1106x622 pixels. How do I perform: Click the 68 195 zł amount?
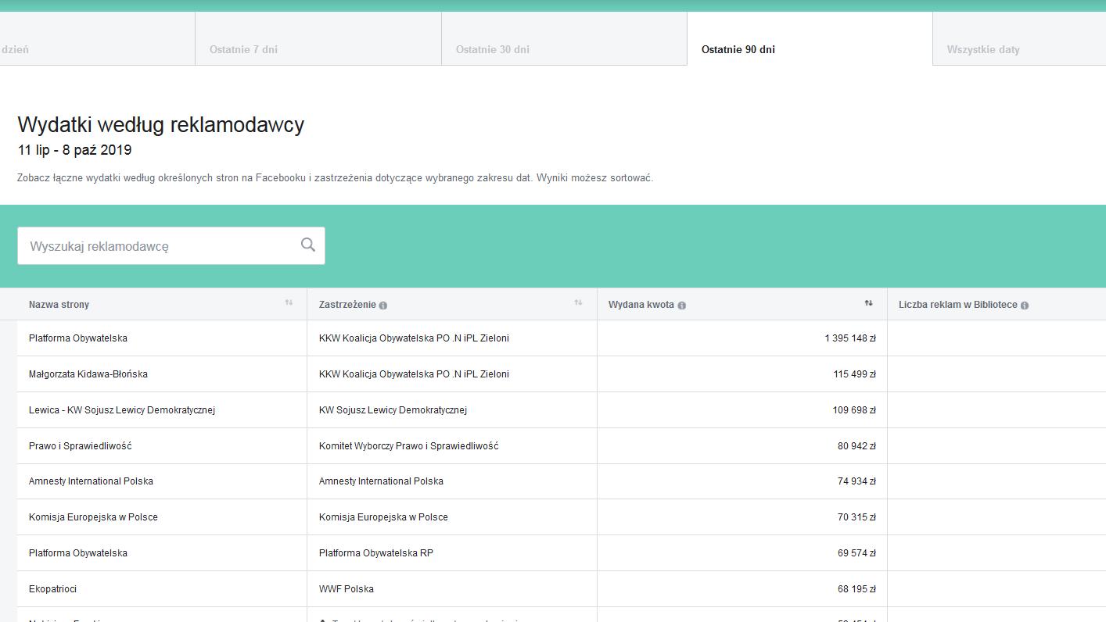[856, 589]
